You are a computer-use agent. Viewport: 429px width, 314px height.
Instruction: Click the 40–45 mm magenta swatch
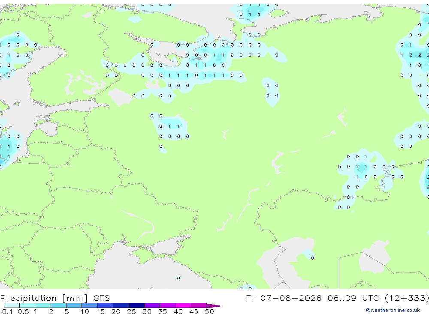tap(183, 305)
